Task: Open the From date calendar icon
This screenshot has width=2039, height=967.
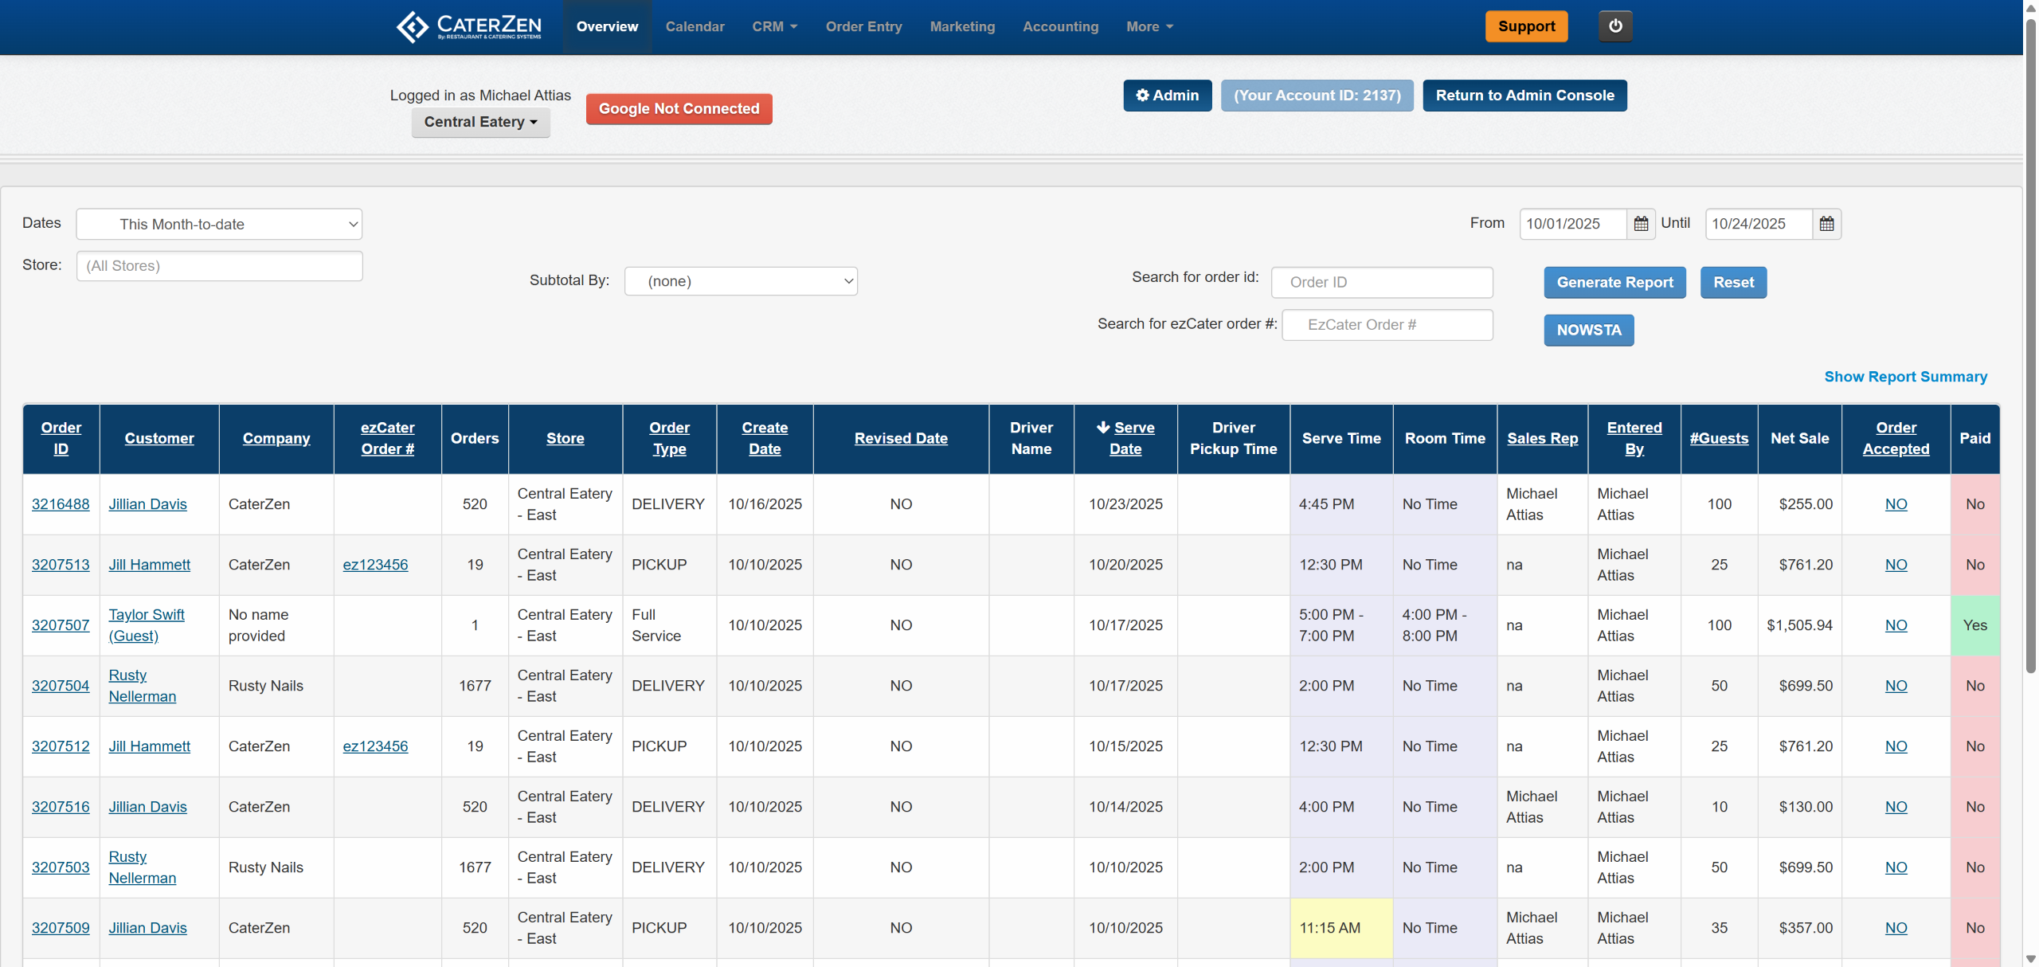Action: coord(1641,224)
